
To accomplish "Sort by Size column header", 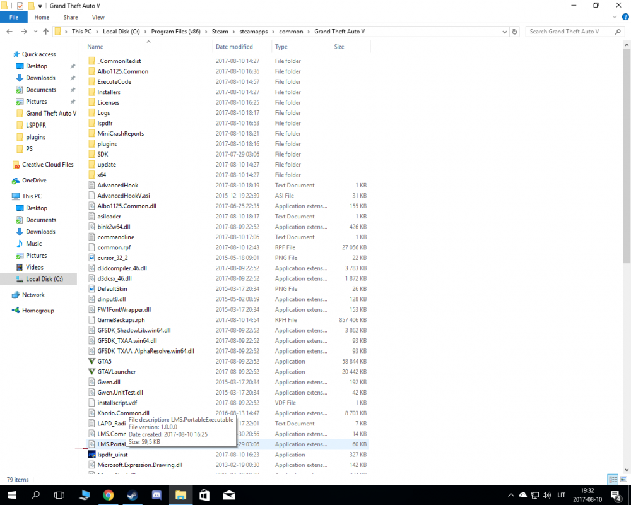I will click(x=339, y=47).
